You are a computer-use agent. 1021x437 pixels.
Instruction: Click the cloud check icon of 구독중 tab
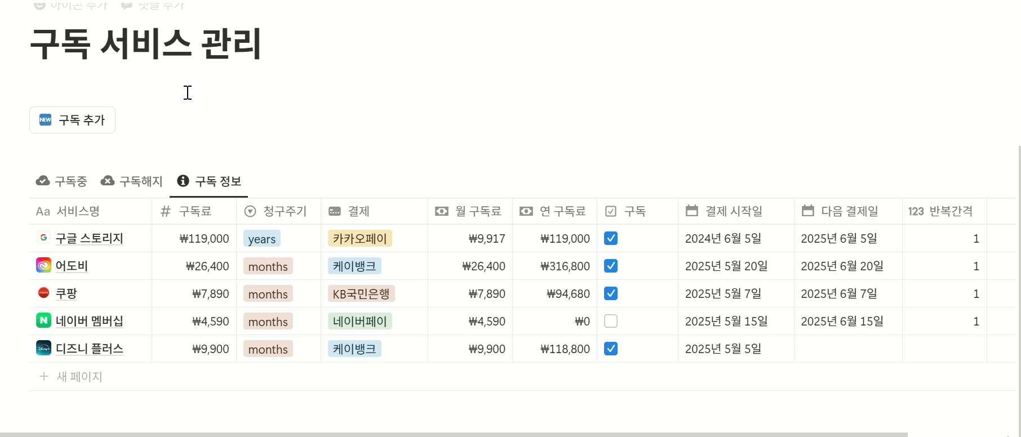pos(43,181)
